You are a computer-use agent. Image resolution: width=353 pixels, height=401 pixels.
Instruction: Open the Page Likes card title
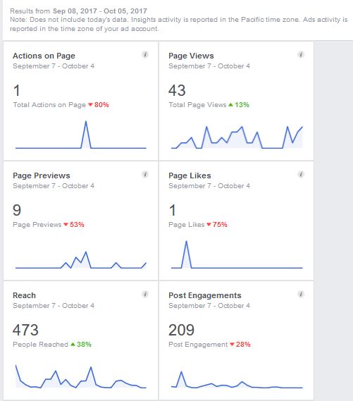tap(190, 175)
